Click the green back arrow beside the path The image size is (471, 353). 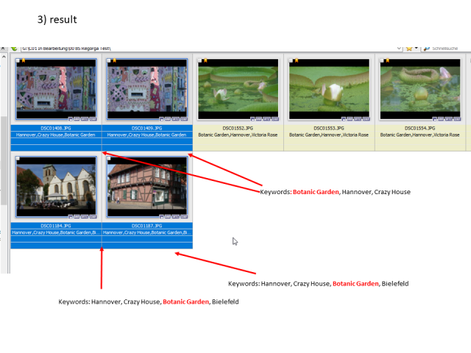[x=14, y=48]
